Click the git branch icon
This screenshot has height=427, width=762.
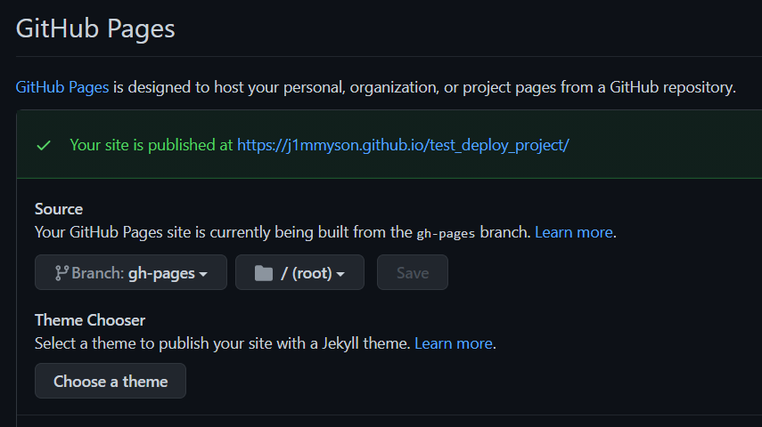tap(61, 273)
